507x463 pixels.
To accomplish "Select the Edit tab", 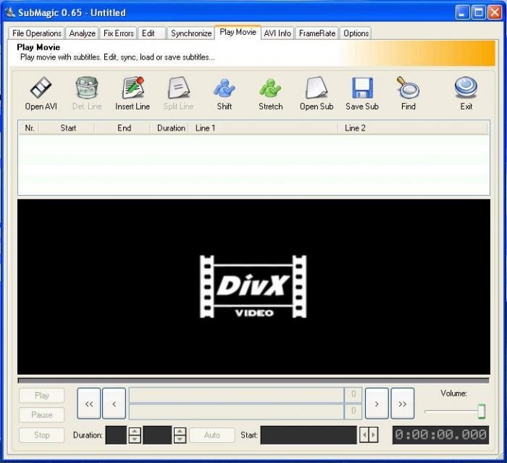I will point(151,33).
